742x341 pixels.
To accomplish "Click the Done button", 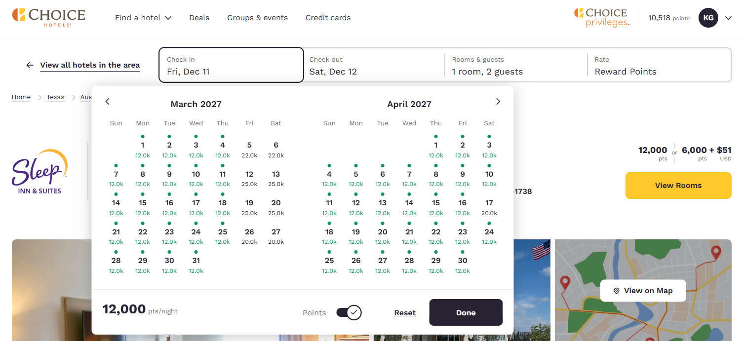I will coord(466,312).
